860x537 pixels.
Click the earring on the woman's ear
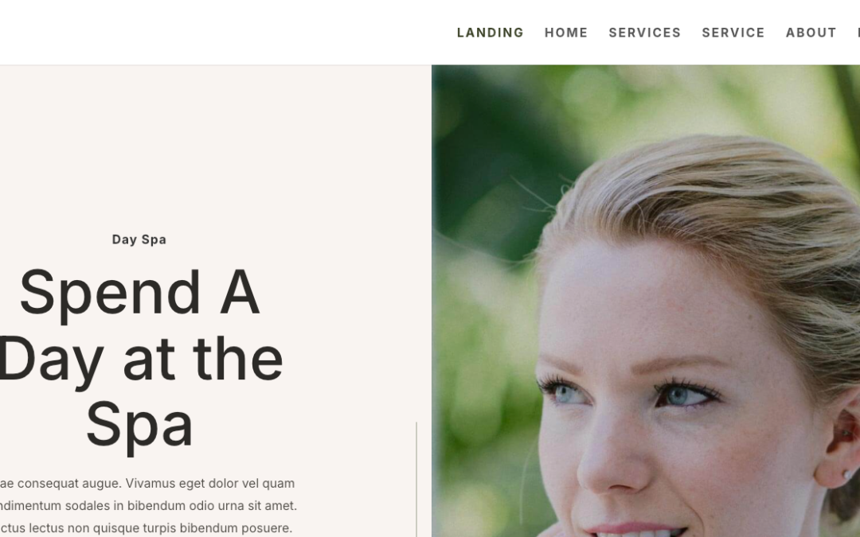pyautogui.click(x=849, y=474)
